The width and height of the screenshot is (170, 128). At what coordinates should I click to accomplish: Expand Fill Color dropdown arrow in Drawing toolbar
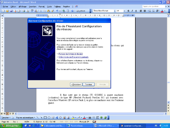tap(76, 117)
